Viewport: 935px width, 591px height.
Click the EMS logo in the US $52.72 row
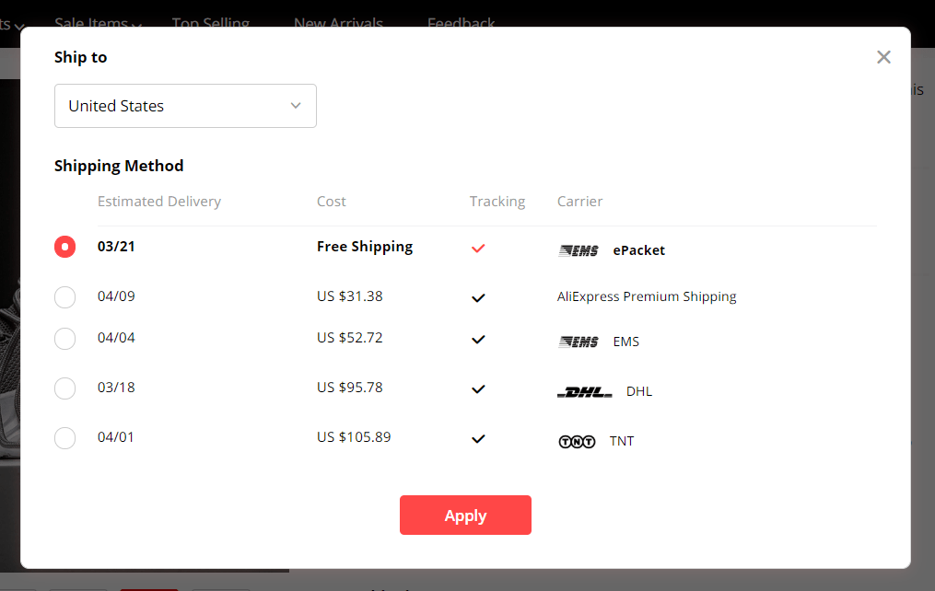tap(579, 342)
